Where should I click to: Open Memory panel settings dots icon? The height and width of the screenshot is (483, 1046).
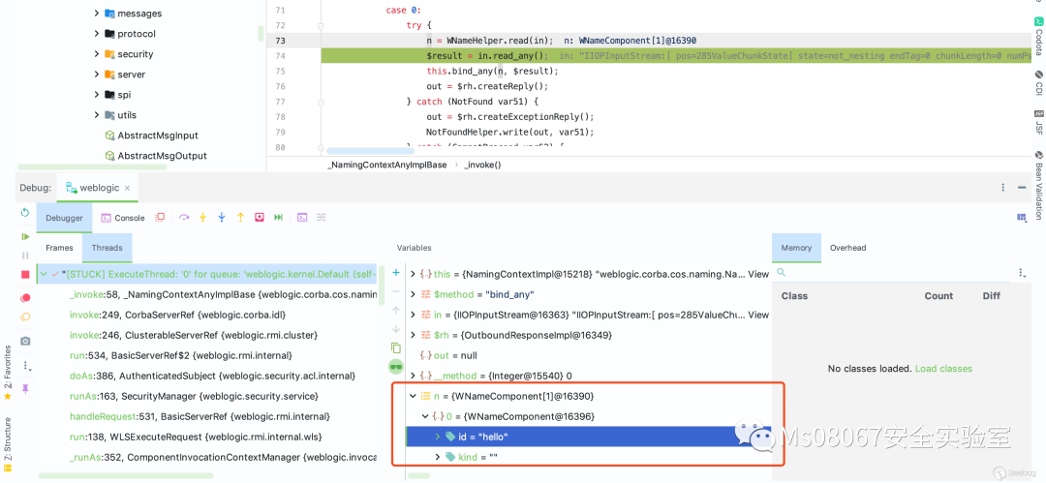(1022, 273)
